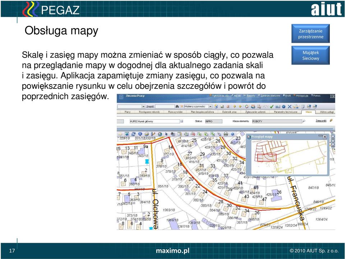Screen dimensions: 345x259
Task: Click Wyloguj się to log out
Action: [300, 96]
